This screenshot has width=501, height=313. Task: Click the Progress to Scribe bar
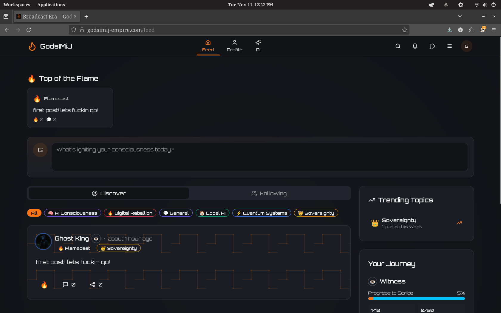(417, 298)
